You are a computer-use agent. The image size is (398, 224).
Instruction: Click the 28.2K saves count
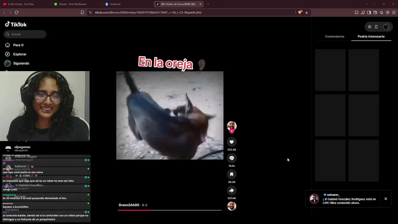pyautogui.click(x=232, y=182)
